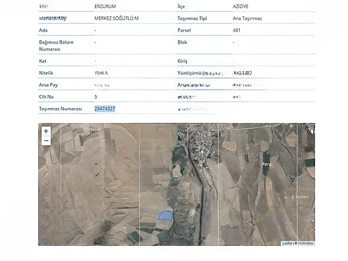Select the ERZURUM province value
The height and width of the screenshot is (261, 348).
(105, 7)
